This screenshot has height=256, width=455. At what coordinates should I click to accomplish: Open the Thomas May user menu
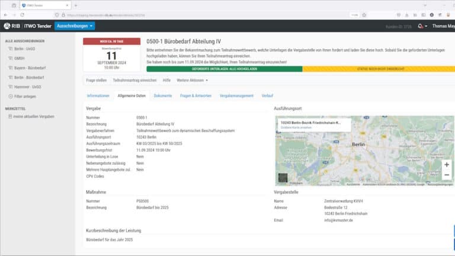[443, 26]
